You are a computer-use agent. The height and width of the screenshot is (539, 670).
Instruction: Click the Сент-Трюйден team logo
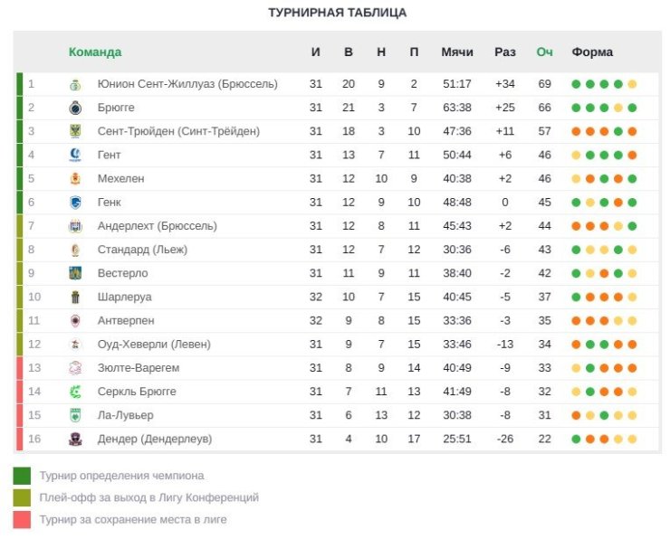pyautogui.click(x=75, y=131)
